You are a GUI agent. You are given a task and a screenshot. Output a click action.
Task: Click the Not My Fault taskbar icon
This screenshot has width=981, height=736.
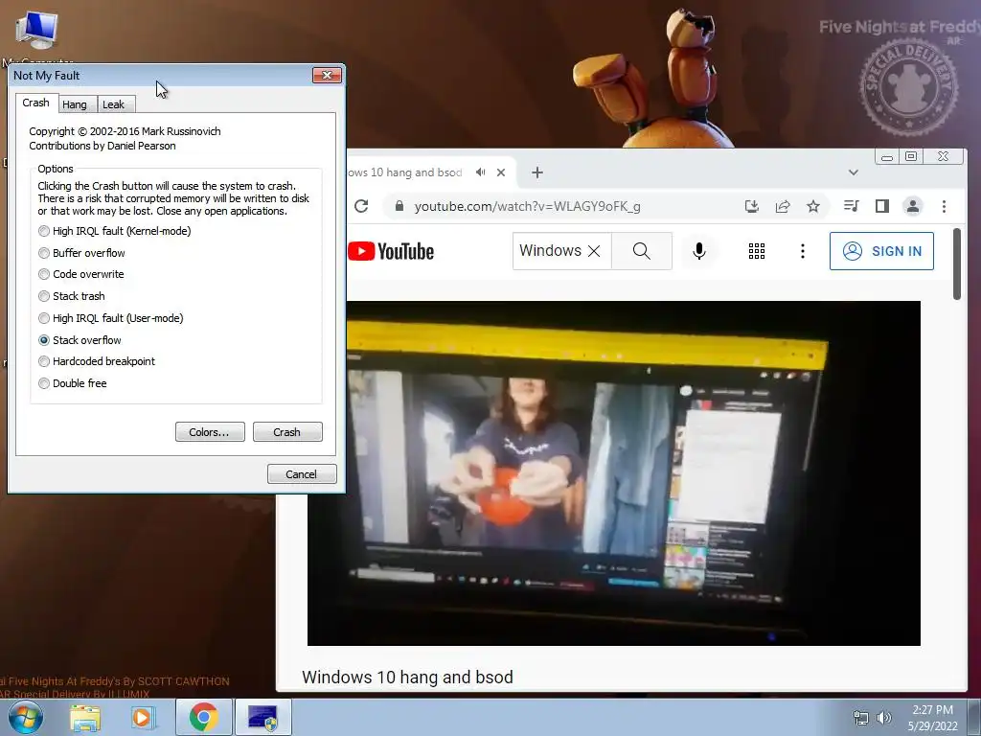point(262,717)
